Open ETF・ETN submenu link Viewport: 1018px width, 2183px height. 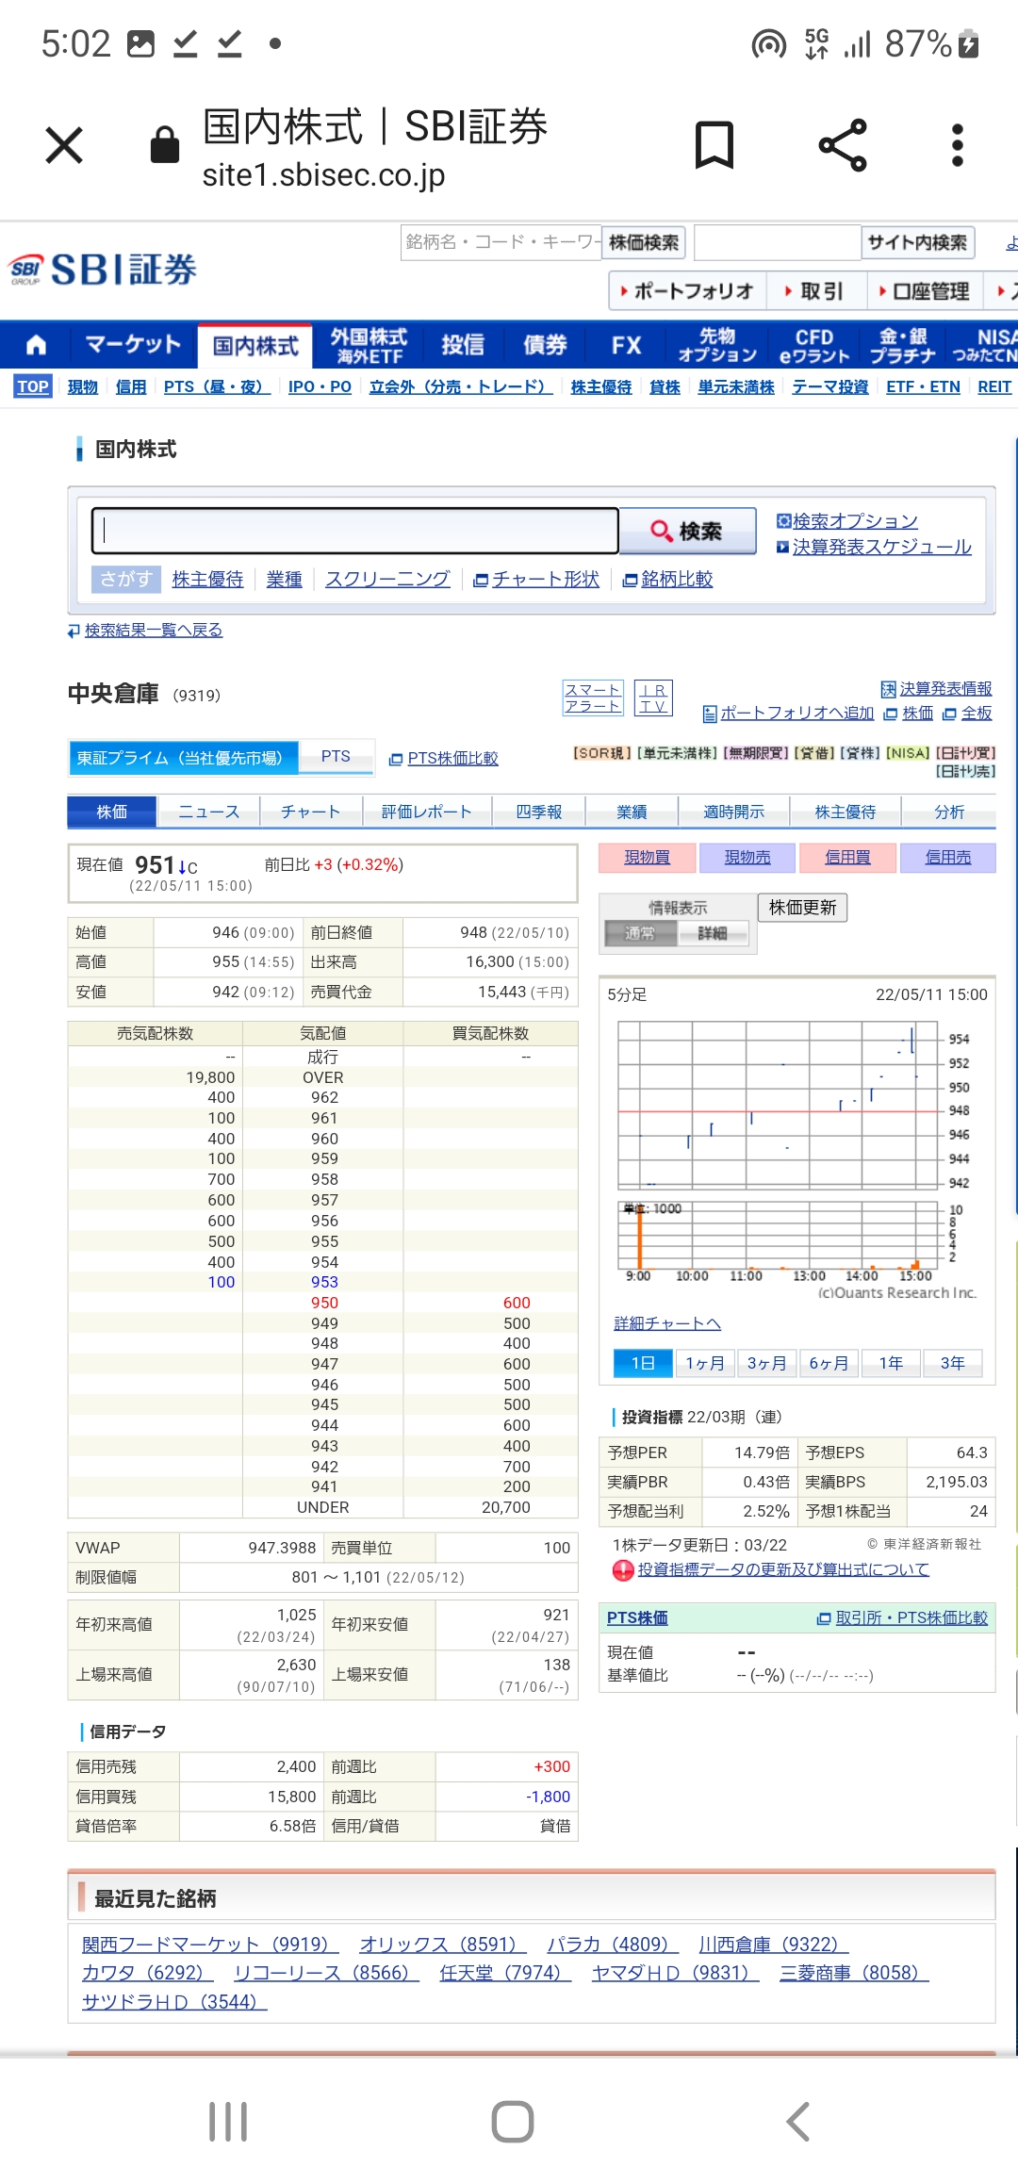coord(923,386)
